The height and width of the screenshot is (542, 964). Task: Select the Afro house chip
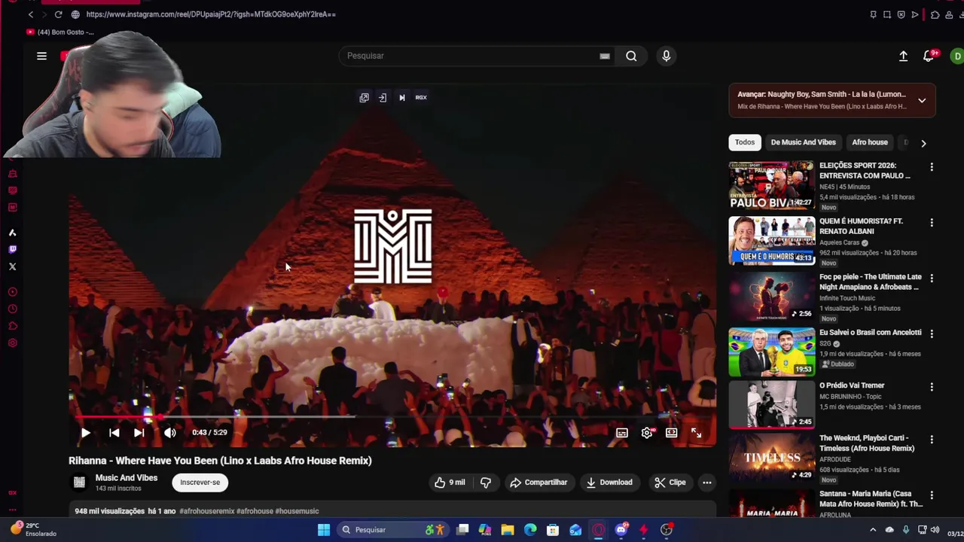click(870, 142)
